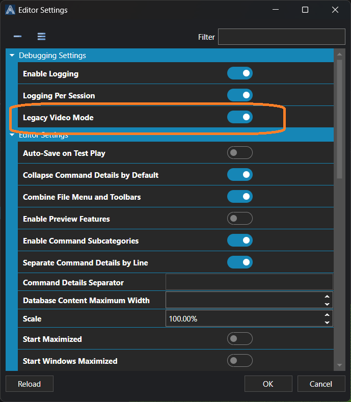Switch on Start Maximized option
The width and height of the screenshot is (351, 402).
(x=240, y=339)
